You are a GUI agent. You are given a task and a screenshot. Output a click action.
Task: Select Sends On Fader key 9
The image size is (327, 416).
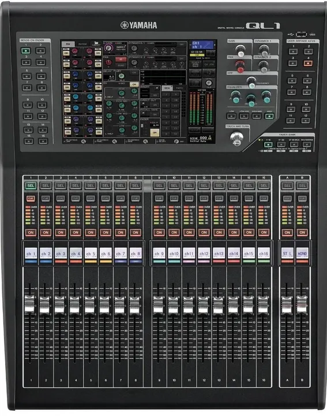tap(27, 105)
